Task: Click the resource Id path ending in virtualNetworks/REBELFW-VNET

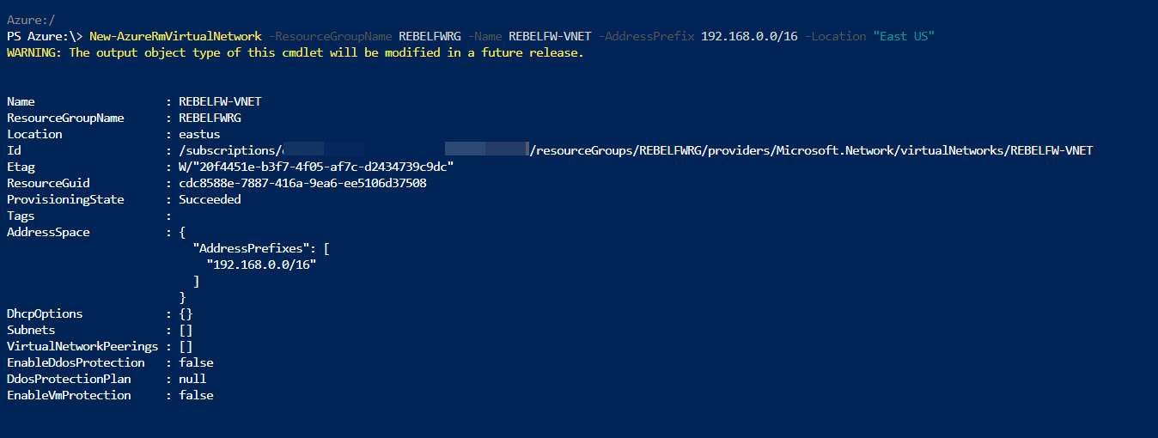Action: click(x=636, y=150)
